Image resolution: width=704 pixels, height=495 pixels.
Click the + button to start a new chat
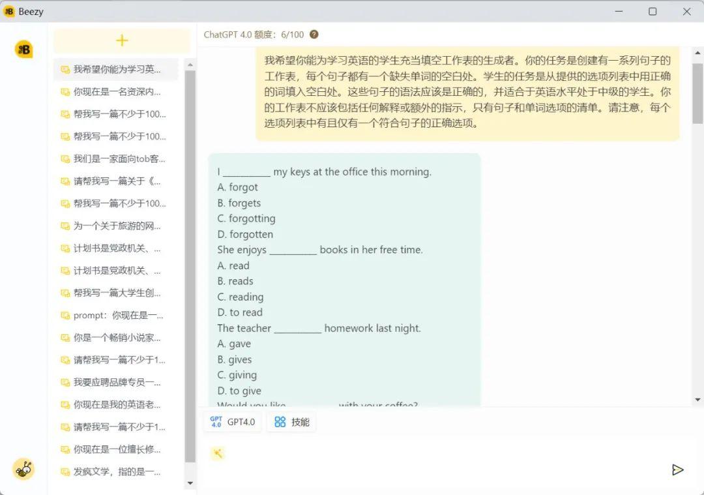tap(121, 40)
